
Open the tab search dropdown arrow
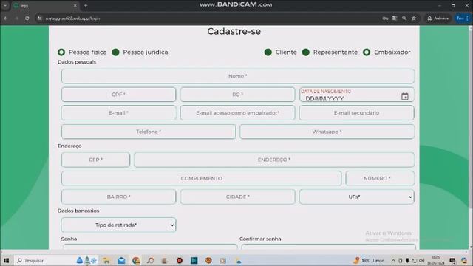coord(5,5)
